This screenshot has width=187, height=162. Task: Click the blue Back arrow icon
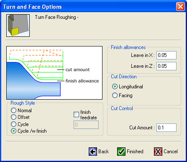coord(93,152)
